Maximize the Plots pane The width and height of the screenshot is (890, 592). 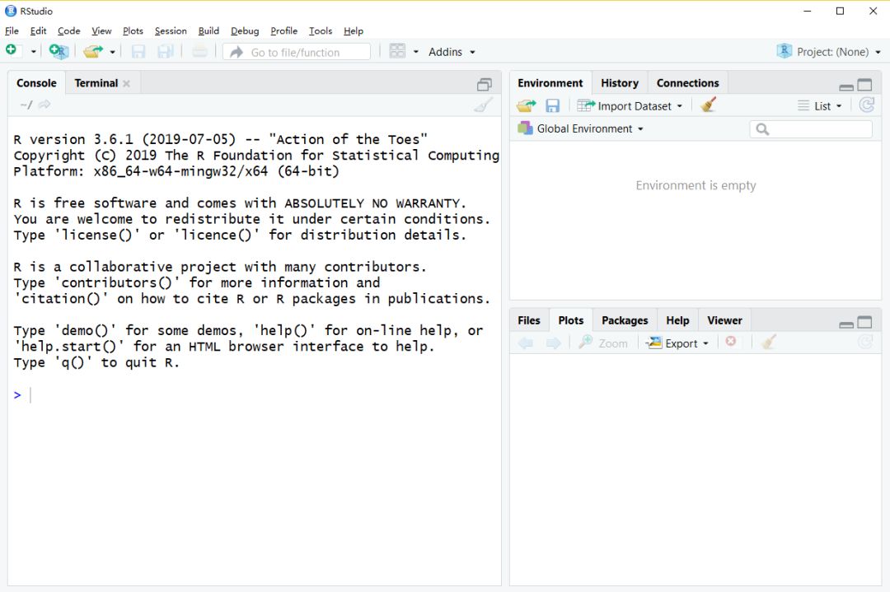(x=864, y=322)
